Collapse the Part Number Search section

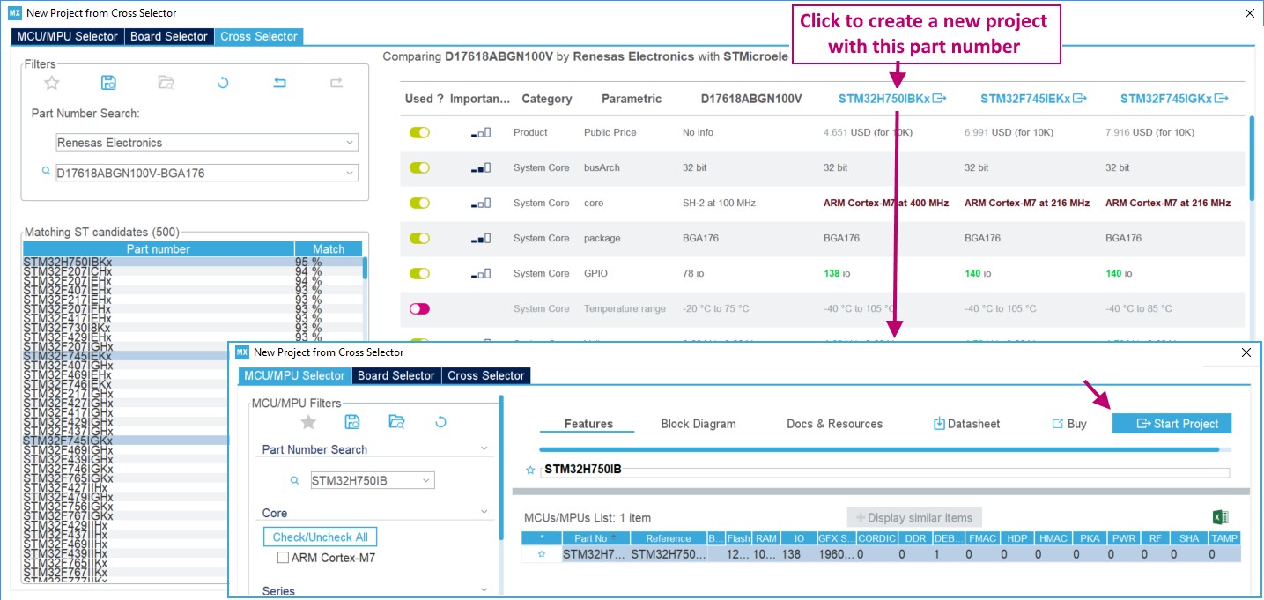484,449
